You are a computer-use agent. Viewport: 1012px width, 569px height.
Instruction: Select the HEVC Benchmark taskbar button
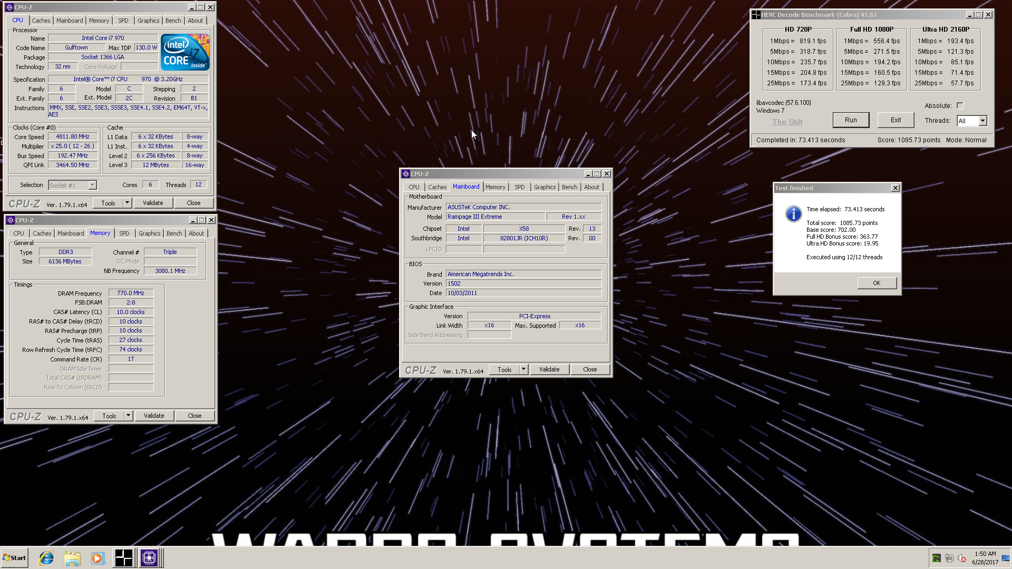[x=124, y=558]
